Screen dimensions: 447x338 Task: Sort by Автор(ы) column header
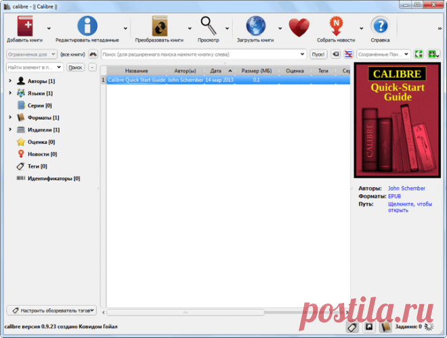click(x=186, y=70)
